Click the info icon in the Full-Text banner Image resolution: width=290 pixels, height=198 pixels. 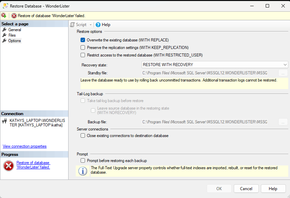coord(82,171)
